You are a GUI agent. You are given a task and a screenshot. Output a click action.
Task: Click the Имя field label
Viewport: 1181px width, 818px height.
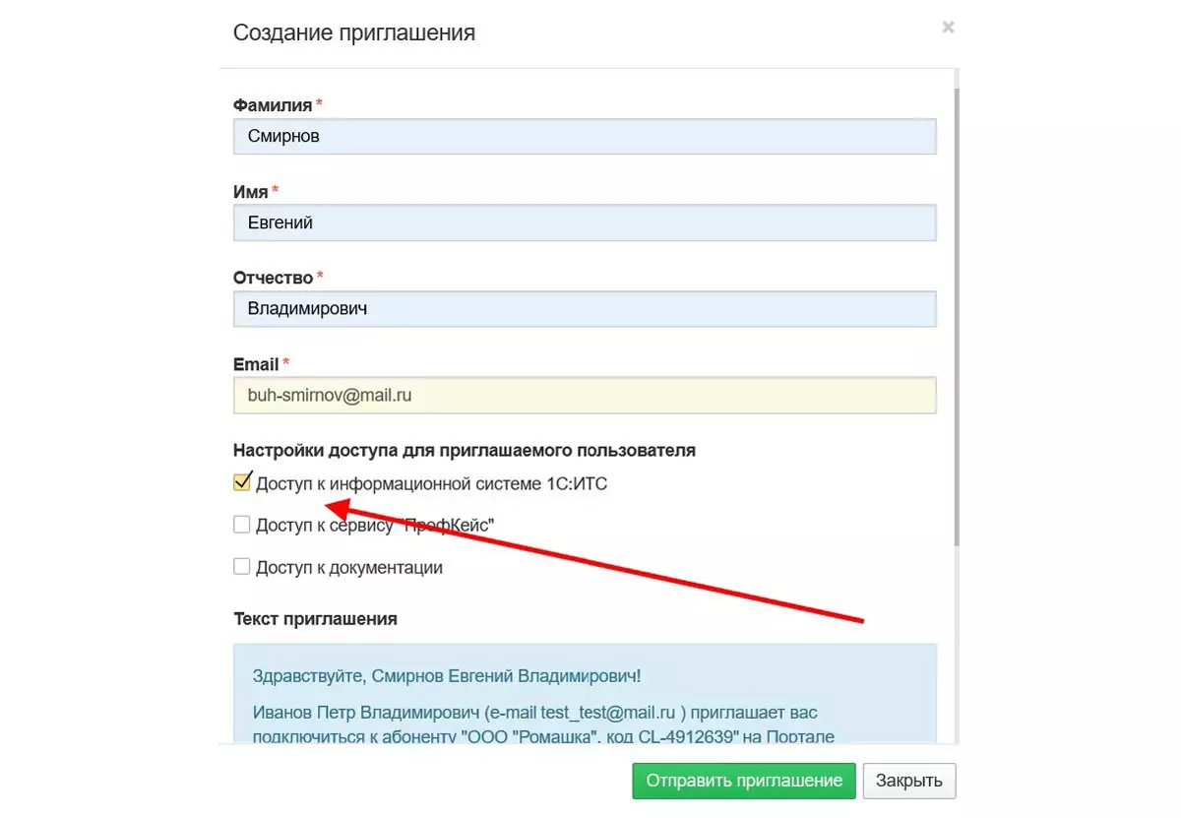pyautogui.click(x=251, y=191)
